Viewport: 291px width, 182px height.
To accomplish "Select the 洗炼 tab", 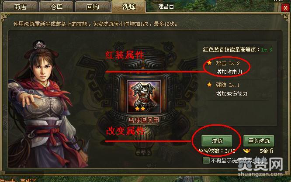I will [x=129, y=7].
